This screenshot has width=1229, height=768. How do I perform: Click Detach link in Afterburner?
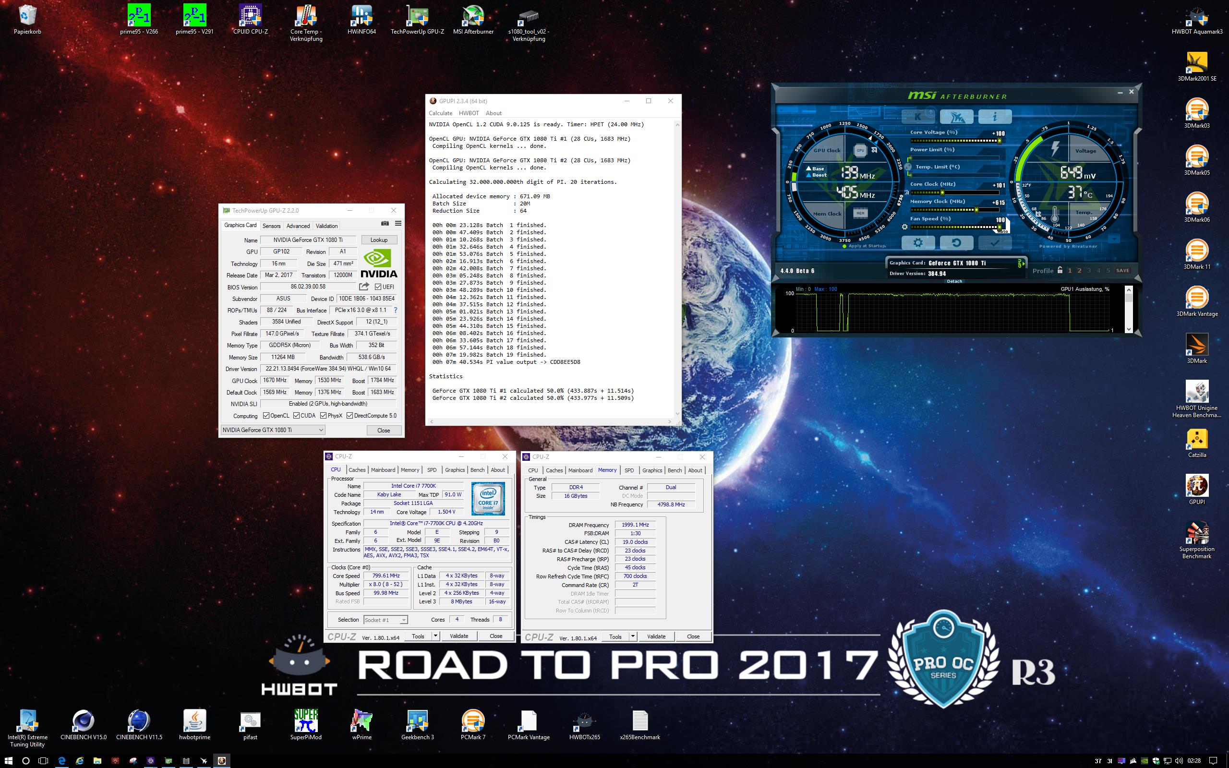click(954, 281)
